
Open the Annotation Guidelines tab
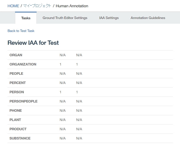click(148, 18)
